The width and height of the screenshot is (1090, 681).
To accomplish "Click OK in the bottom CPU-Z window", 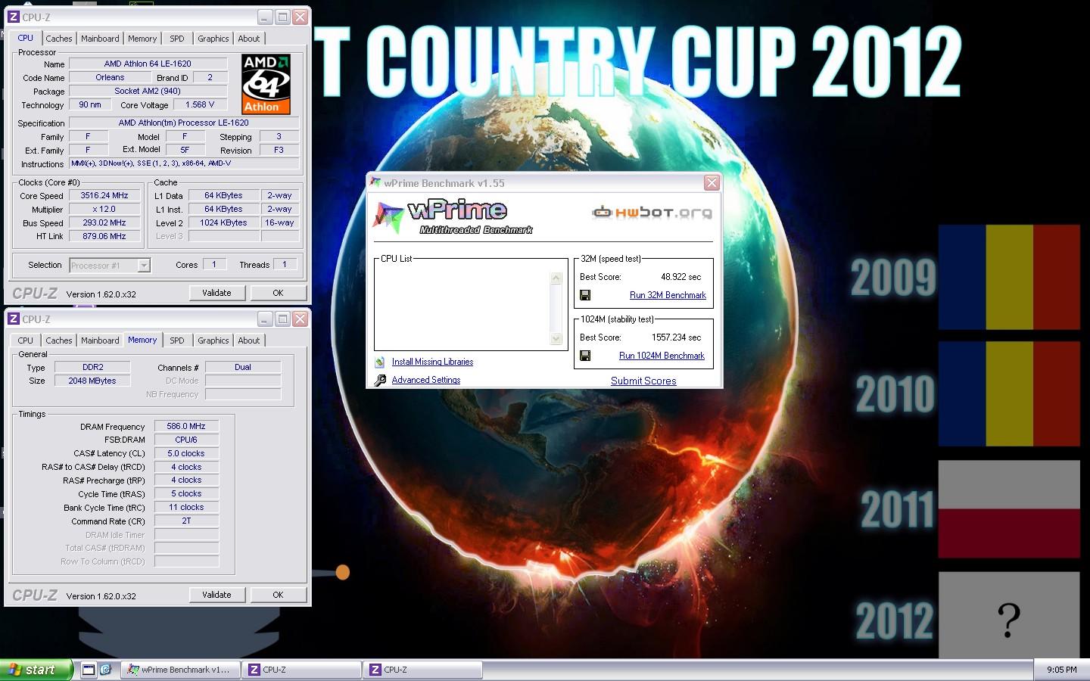I will coord(278,595).
